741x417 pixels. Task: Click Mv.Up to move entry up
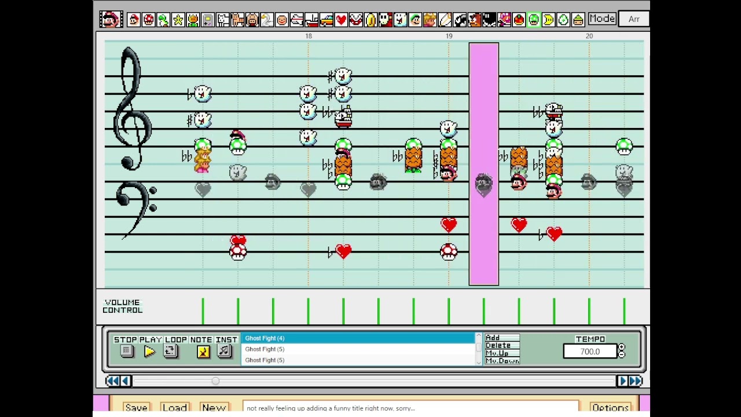point(502,353)
